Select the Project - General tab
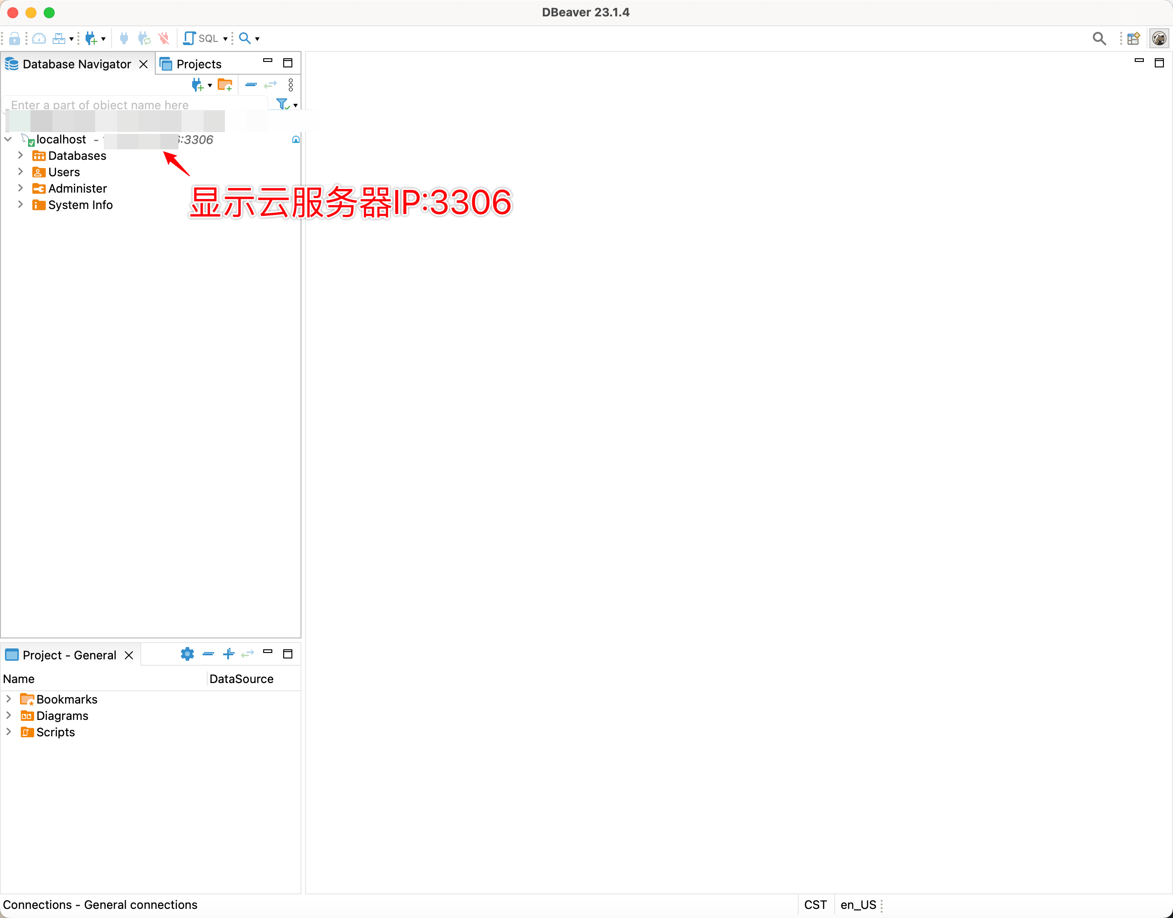The height and width of the screenshot is (918, 1173). click(69, 655)
